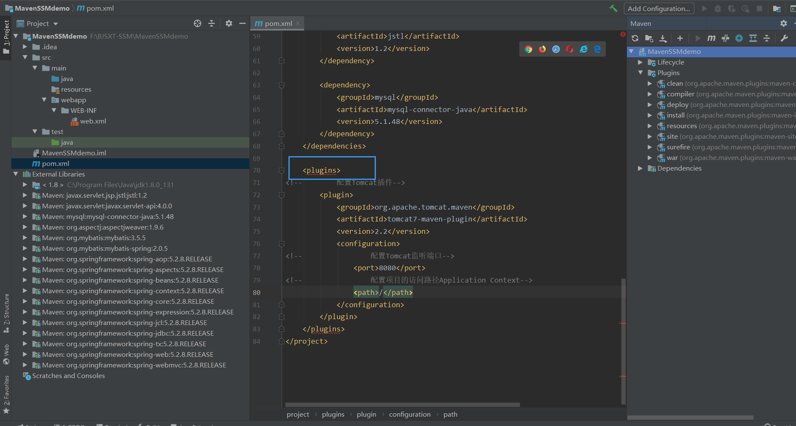Open pom.xml in Internet Explorer

584,49
